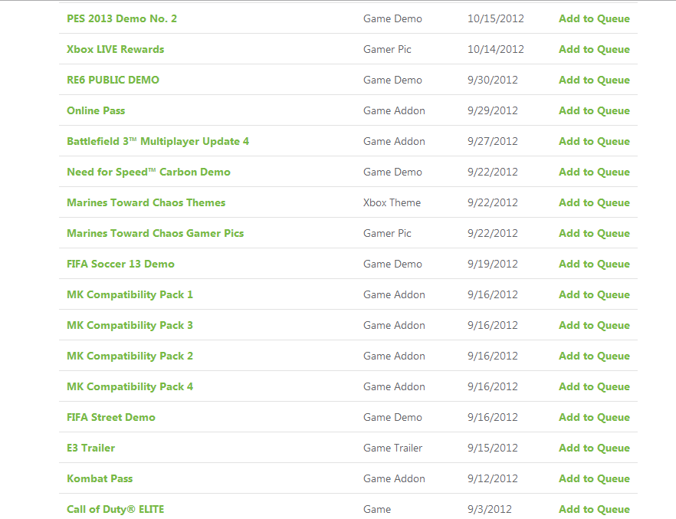Viewport: 676px width, 519px height.
Task: Select the Game Trailer type cell
Action: tap(392, 448)
